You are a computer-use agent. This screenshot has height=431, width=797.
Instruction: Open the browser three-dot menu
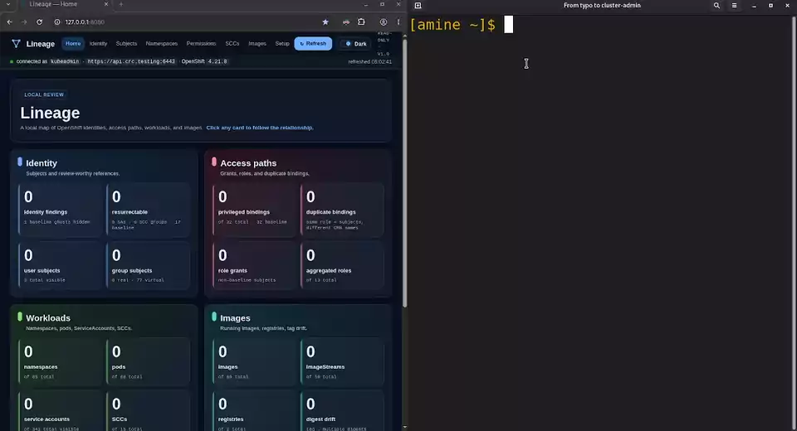[398, 22]
